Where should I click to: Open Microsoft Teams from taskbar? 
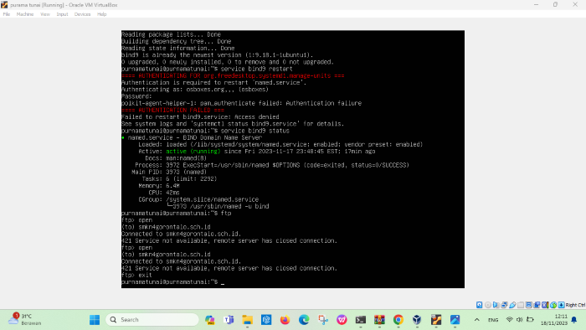pos(229,320)
